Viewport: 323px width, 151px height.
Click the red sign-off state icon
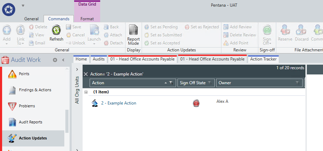pos(196,103)
